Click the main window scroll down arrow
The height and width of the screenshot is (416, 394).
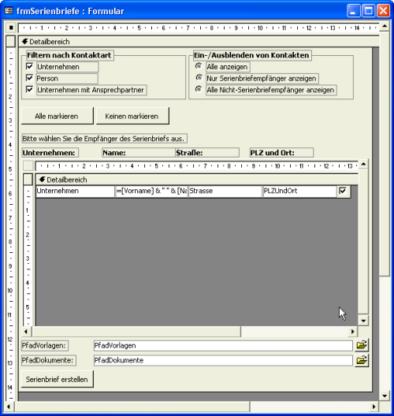coord(385,396)
